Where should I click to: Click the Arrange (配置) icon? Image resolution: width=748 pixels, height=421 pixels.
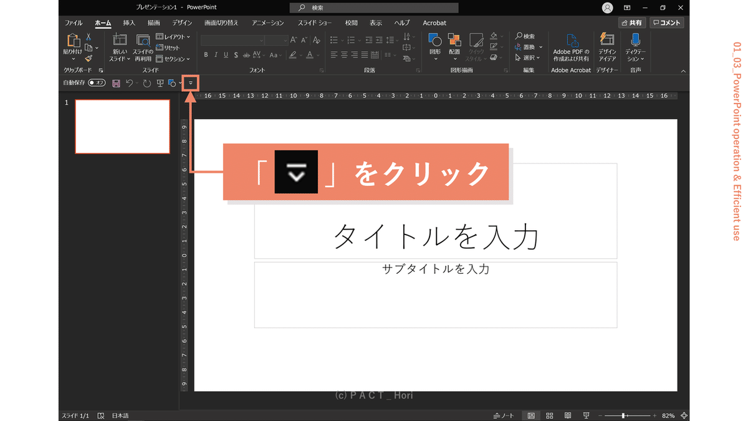point(454,41)
